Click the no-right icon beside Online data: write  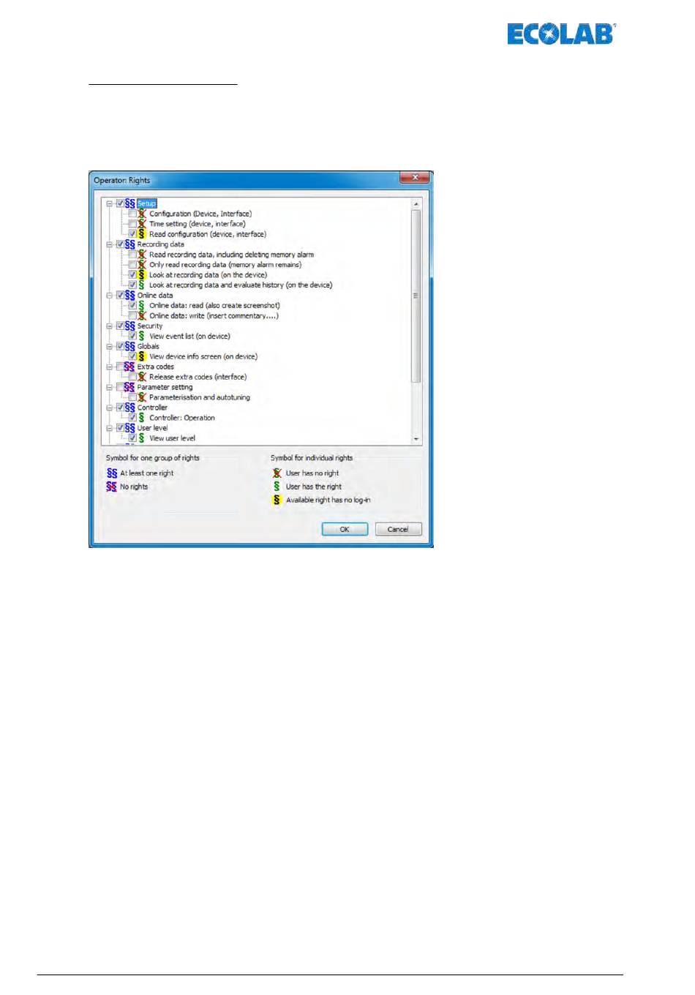point(142,316)
